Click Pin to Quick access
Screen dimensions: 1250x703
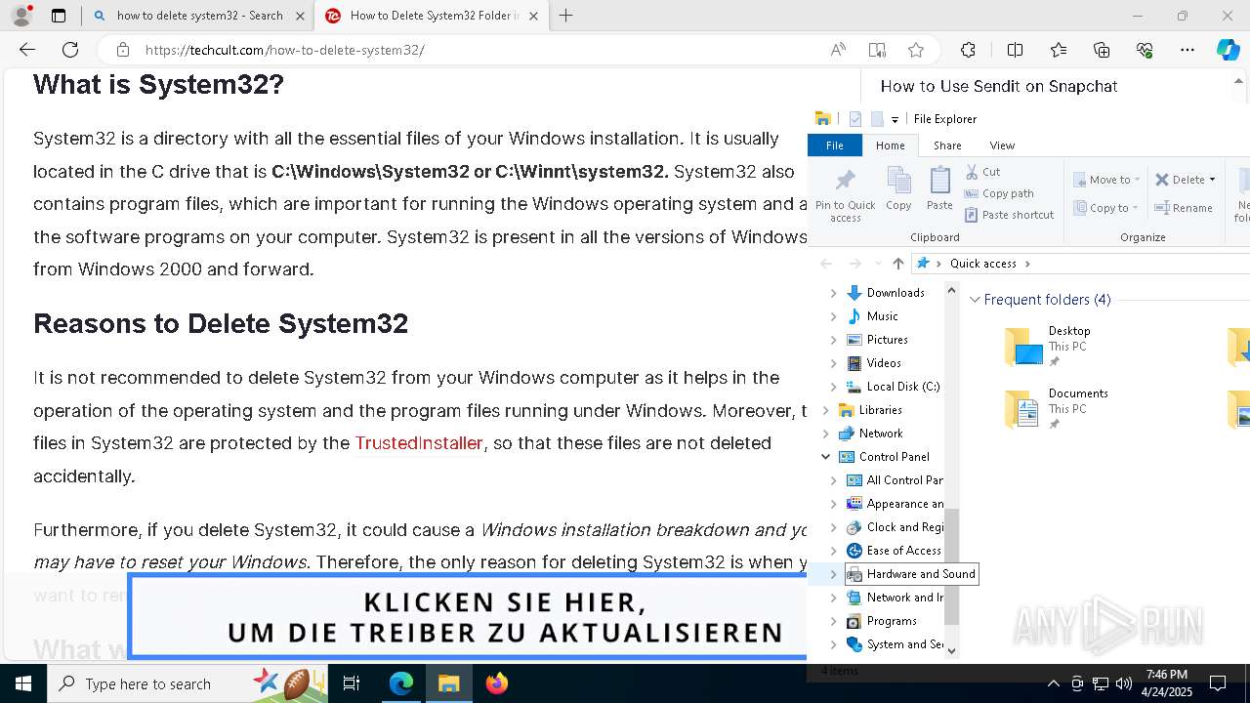pyautogui.click(x=846, y=194)
